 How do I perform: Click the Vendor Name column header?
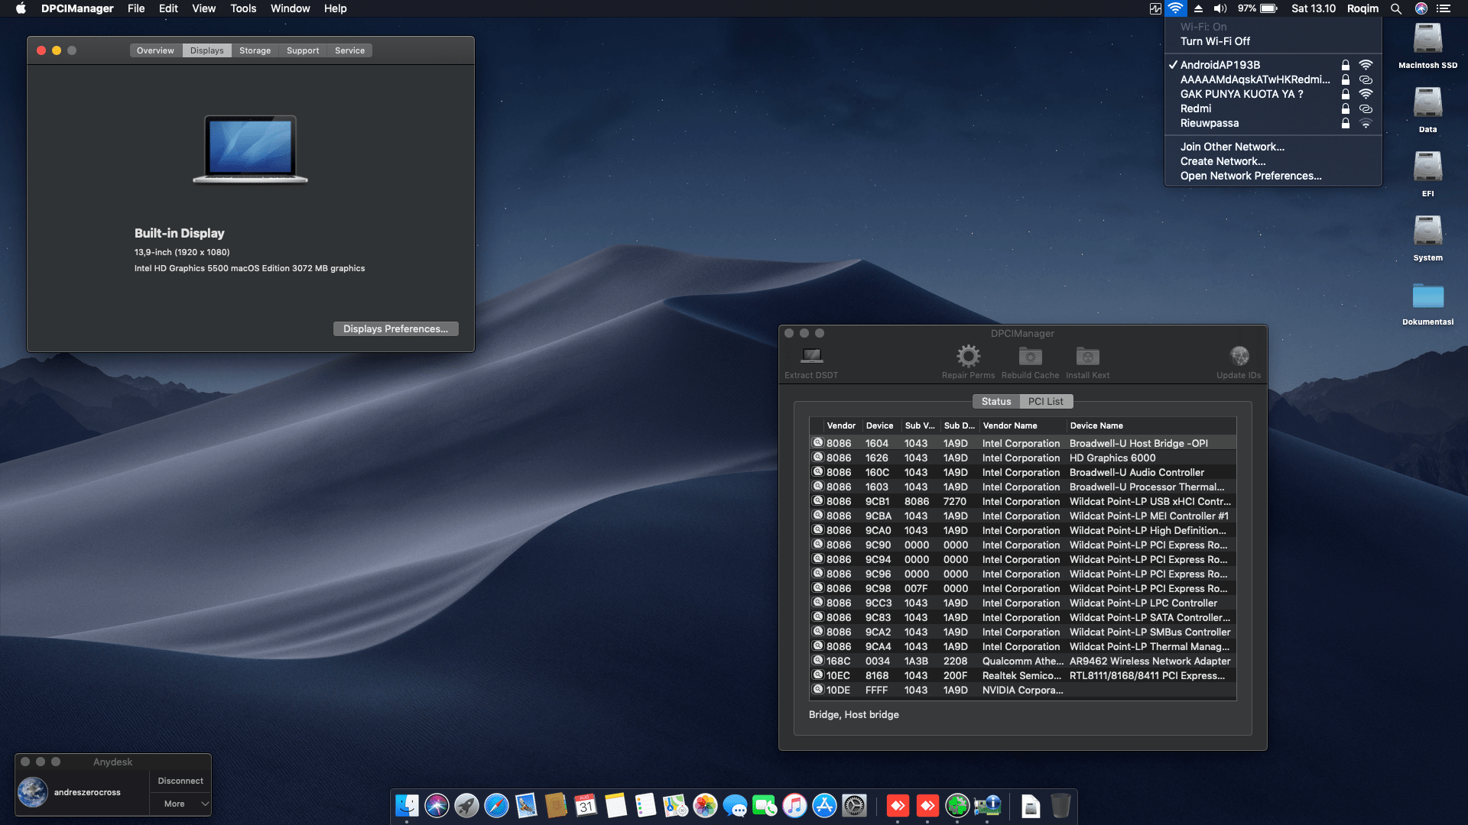pos(1022,425)
